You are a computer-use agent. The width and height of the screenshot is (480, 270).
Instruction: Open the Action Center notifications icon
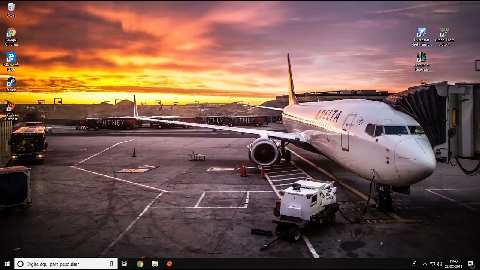coord(470,264)
